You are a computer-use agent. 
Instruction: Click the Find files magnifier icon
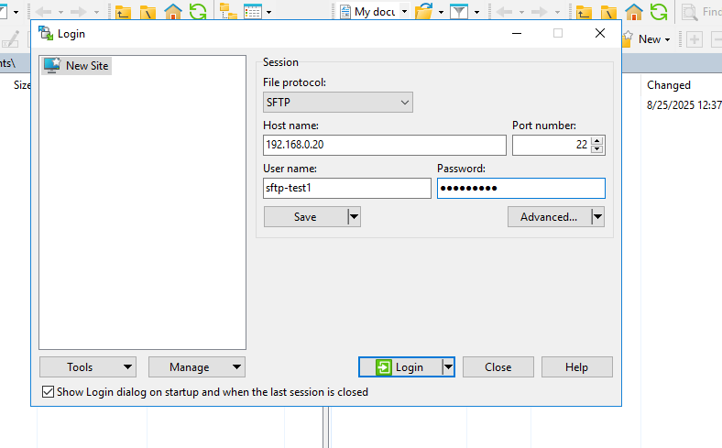pyautogui.click(x=690, y=12)
